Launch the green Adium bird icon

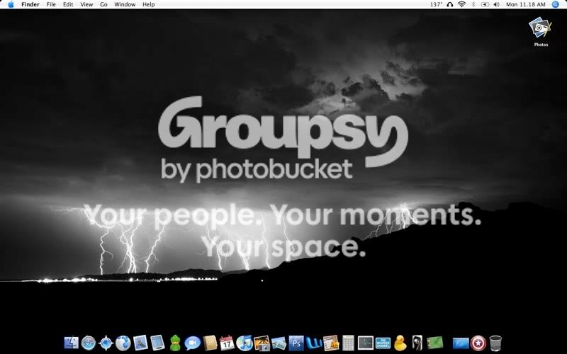click(175, 343)
